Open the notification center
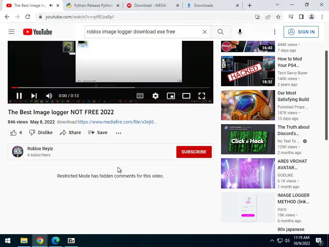The height and width of the screenshot is (247, 329). [319, 241]
